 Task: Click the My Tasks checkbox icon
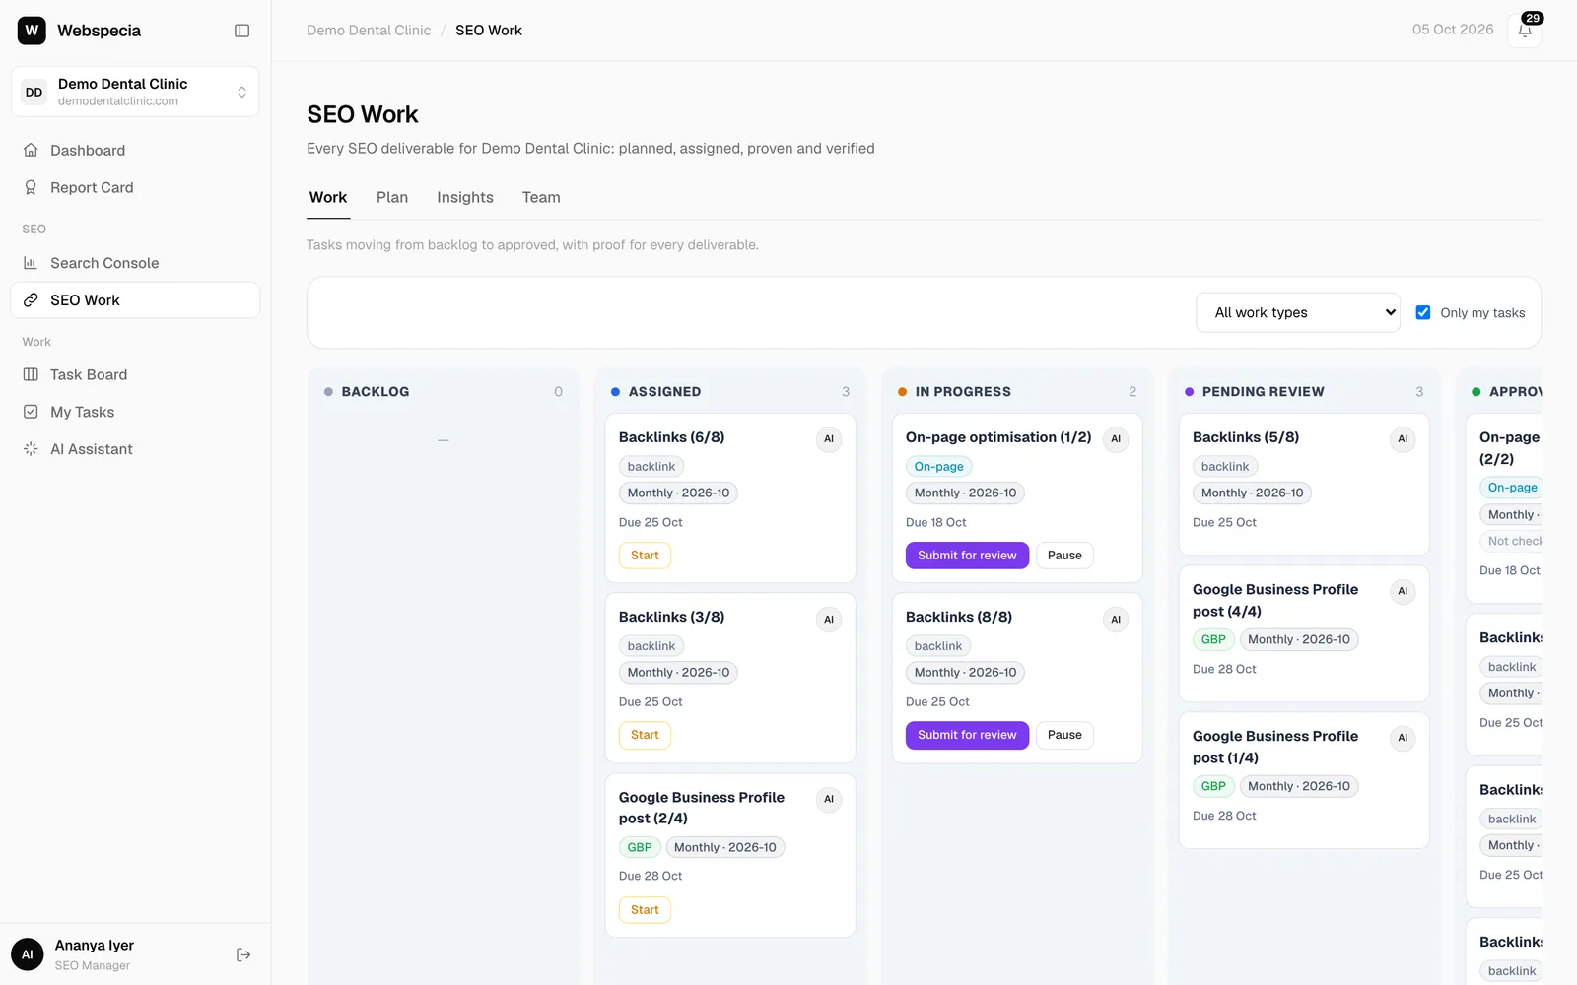[31, 412]
